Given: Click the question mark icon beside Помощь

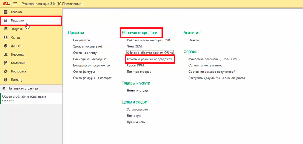Looking at the screenshot, I should pos(5,80).
